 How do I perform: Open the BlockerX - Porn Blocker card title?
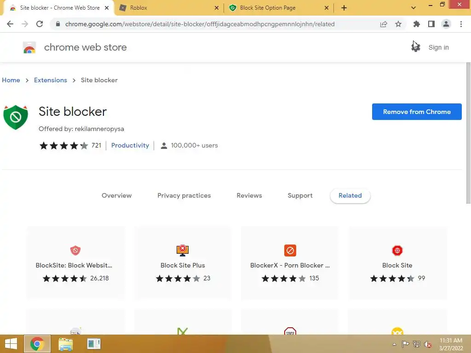(290, 265)
